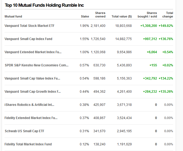Open Vanguard Total Stock Market ETF fund

(x=30, y=26)
